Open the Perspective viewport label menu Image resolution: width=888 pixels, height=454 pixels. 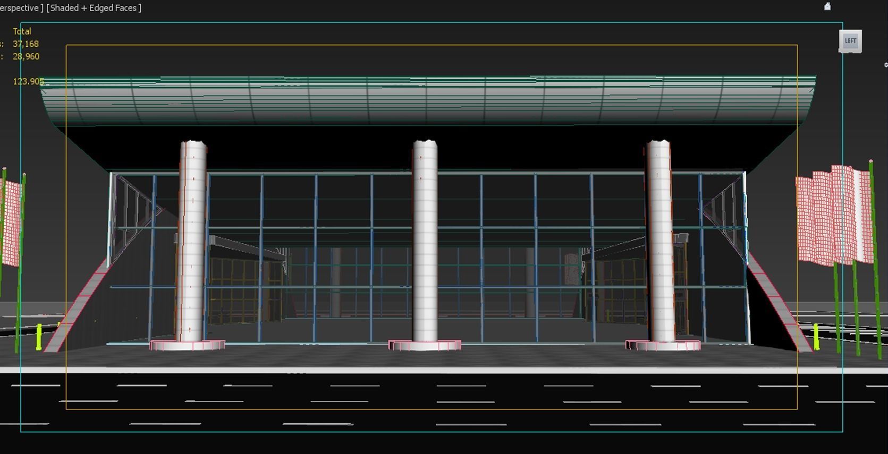[21, 8]
